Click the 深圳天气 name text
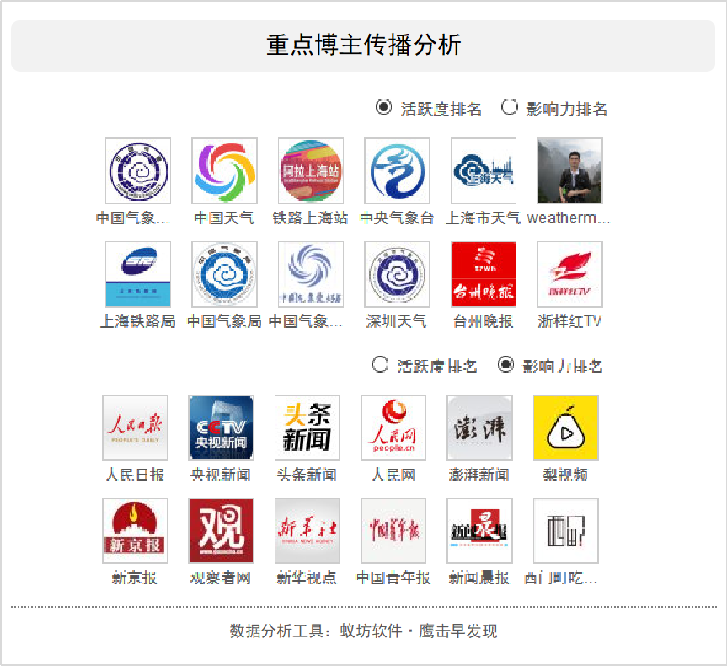 (397, 321)
